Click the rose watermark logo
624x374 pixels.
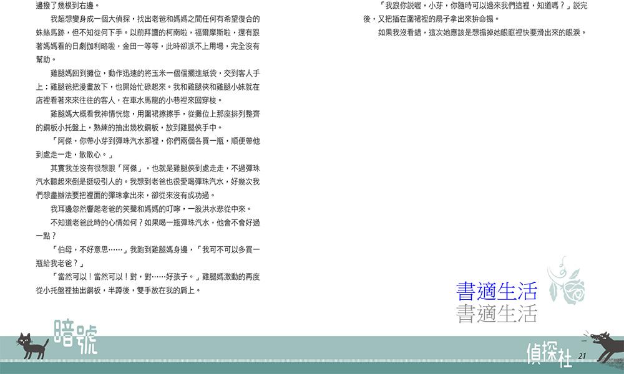(x=567, y=284)
